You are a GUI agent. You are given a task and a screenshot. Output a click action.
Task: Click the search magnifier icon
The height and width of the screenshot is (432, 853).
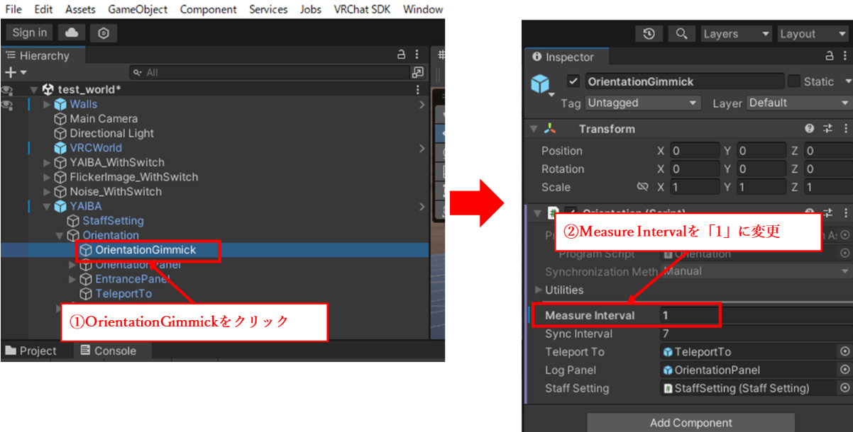click(x=681, y=34)
